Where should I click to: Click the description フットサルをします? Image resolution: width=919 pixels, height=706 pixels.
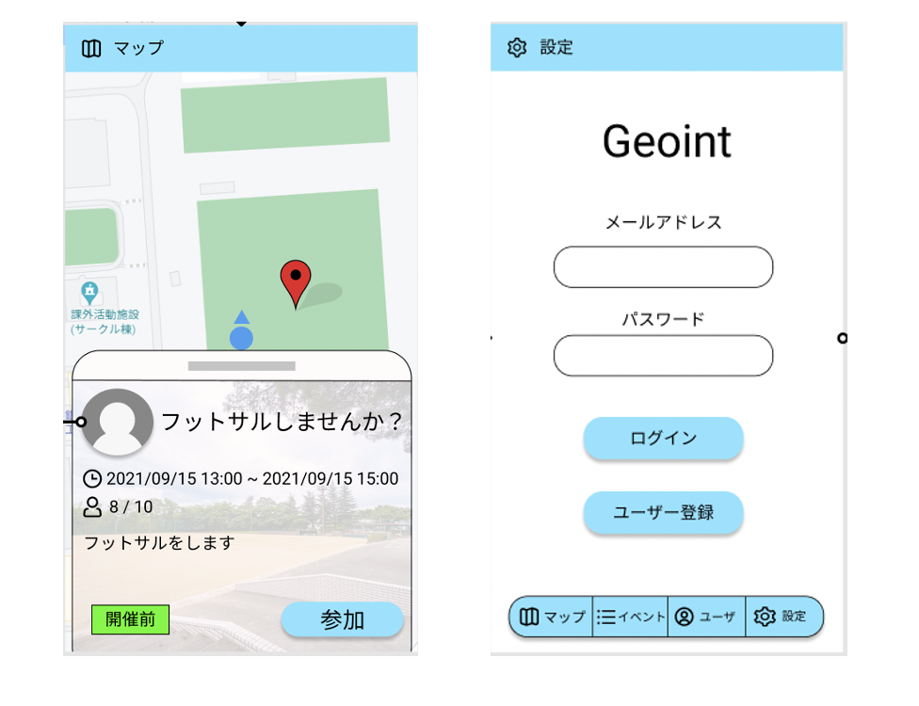click(x=159, y=543)
